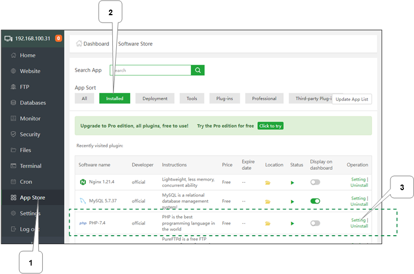Click inside the Search App field
The height and width of the screenshot is (274, 414).
pos(151,70)
